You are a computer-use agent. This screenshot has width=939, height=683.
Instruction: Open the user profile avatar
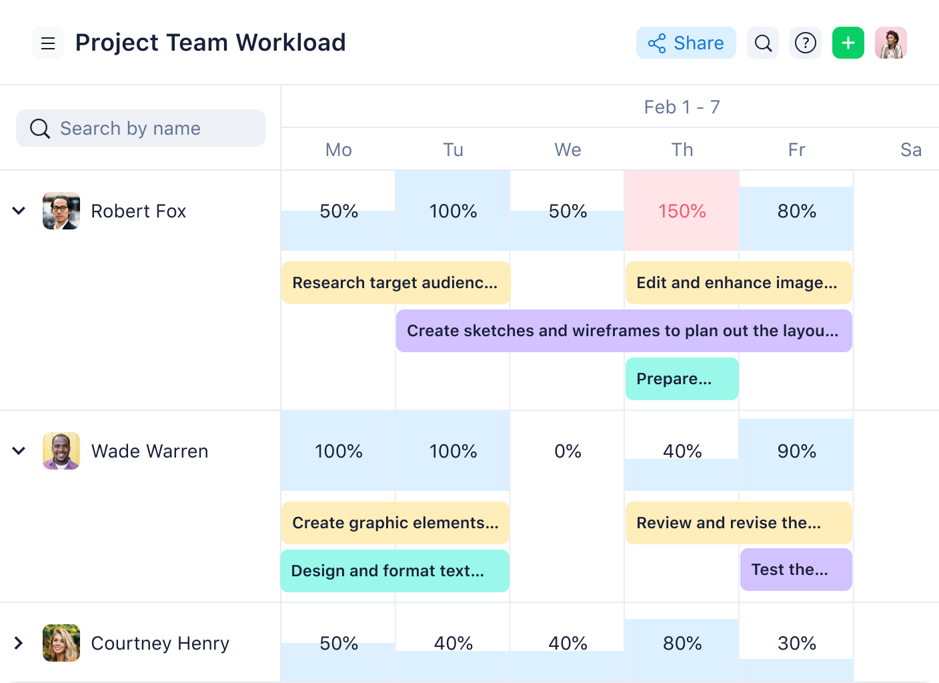coord(891,43)
